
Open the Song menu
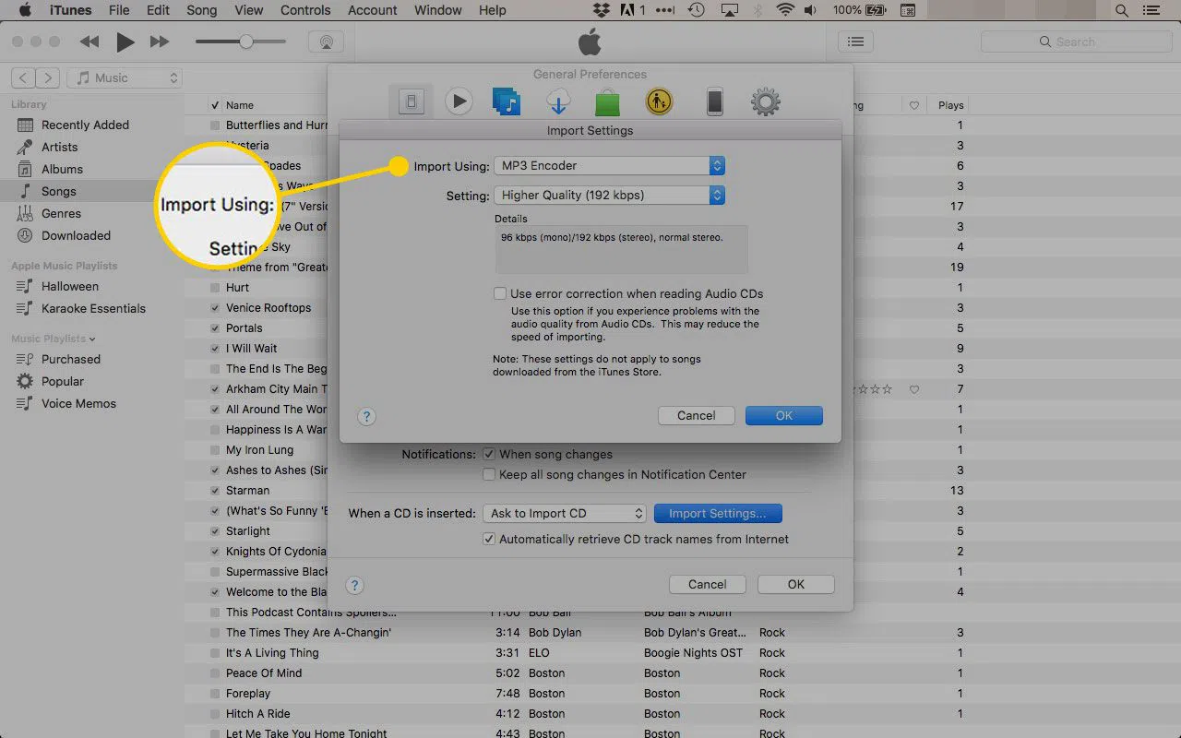point(202,10)
